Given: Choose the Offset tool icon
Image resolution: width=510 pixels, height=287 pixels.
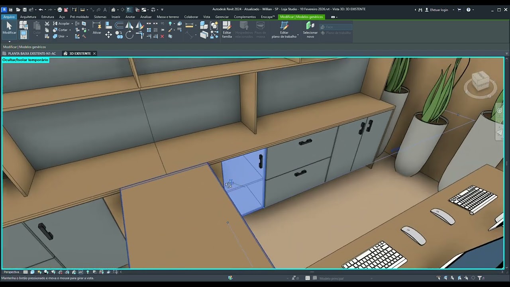Looking at the screenshot, I should pos(119,26).
